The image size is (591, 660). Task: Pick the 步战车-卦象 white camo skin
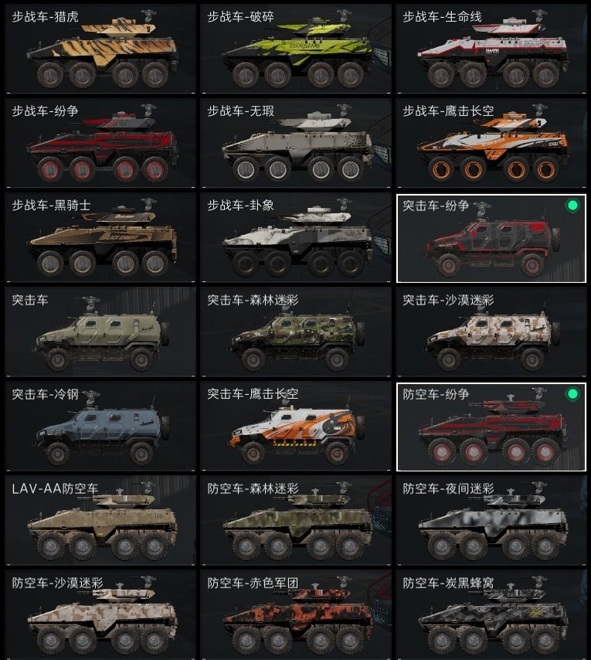click(x=296, y=238)
